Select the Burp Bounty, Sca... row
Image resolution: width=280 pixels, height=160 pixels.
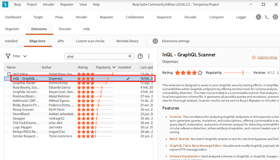coord(79,87)
